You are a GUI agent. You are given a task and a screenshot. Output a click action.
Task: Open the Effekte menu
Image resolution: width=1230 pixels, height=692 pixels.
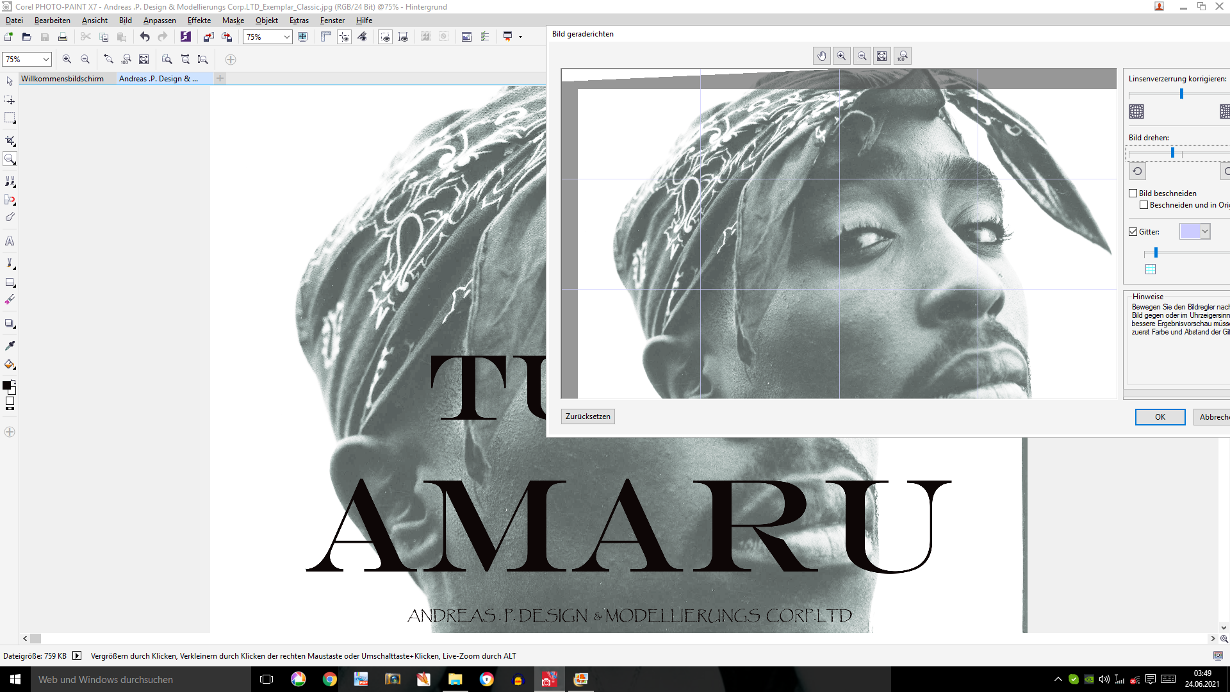click(199, 21)
